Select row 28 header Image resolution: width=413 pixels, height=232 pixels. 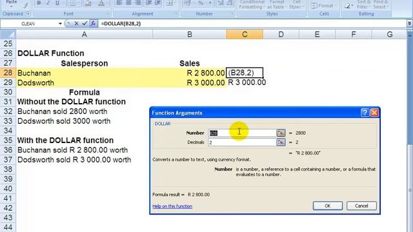pos(8,73)
